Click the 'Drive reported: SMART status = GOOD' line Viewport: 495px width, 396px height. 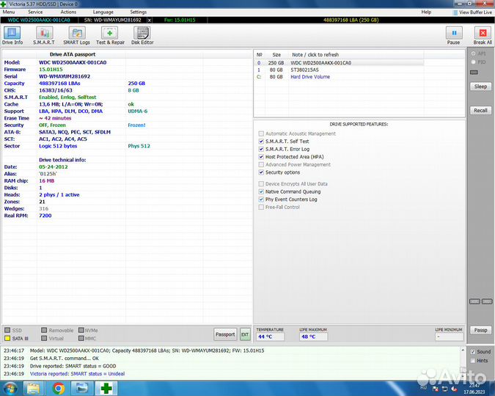coord(73,366)
